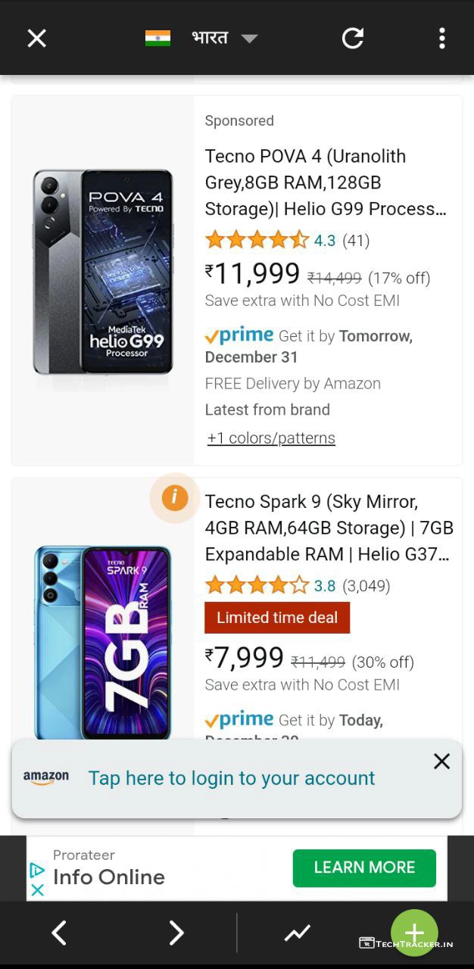
Task: View the Tecno Spark 9 product image
Action: point(103,642)
